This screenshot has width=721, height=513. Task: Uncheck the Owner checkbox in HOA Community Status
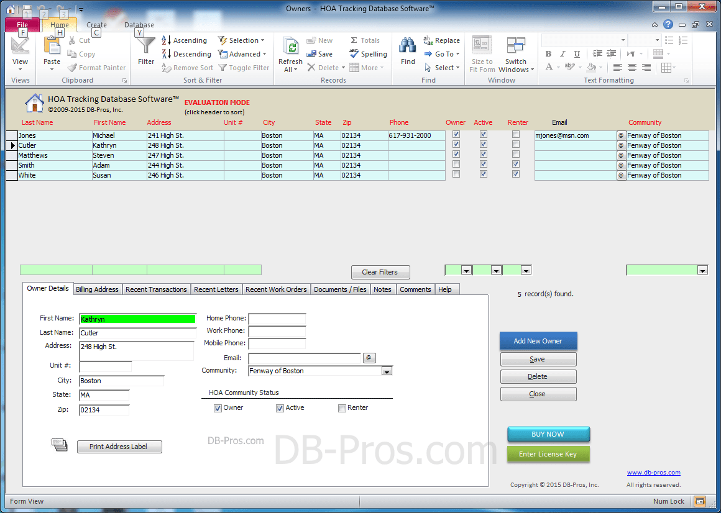point(218,407)
